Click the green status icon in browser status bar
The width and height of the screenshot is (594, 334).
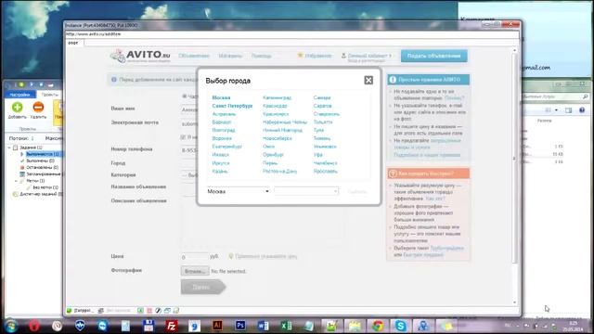[x=70, y=311]
